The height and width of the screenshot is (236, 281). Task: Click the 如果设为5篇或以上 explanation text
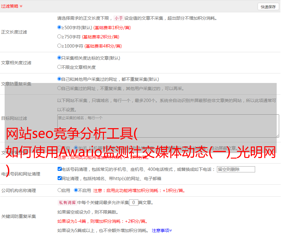tap(103, 231)
